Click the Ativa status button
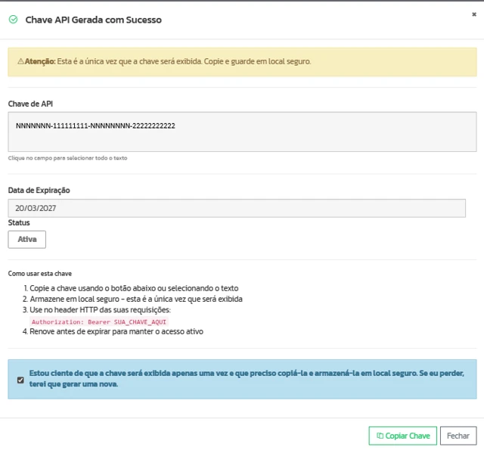Image resolution: width=484 pixels, height=453 pixels. (x=27, y=240)
